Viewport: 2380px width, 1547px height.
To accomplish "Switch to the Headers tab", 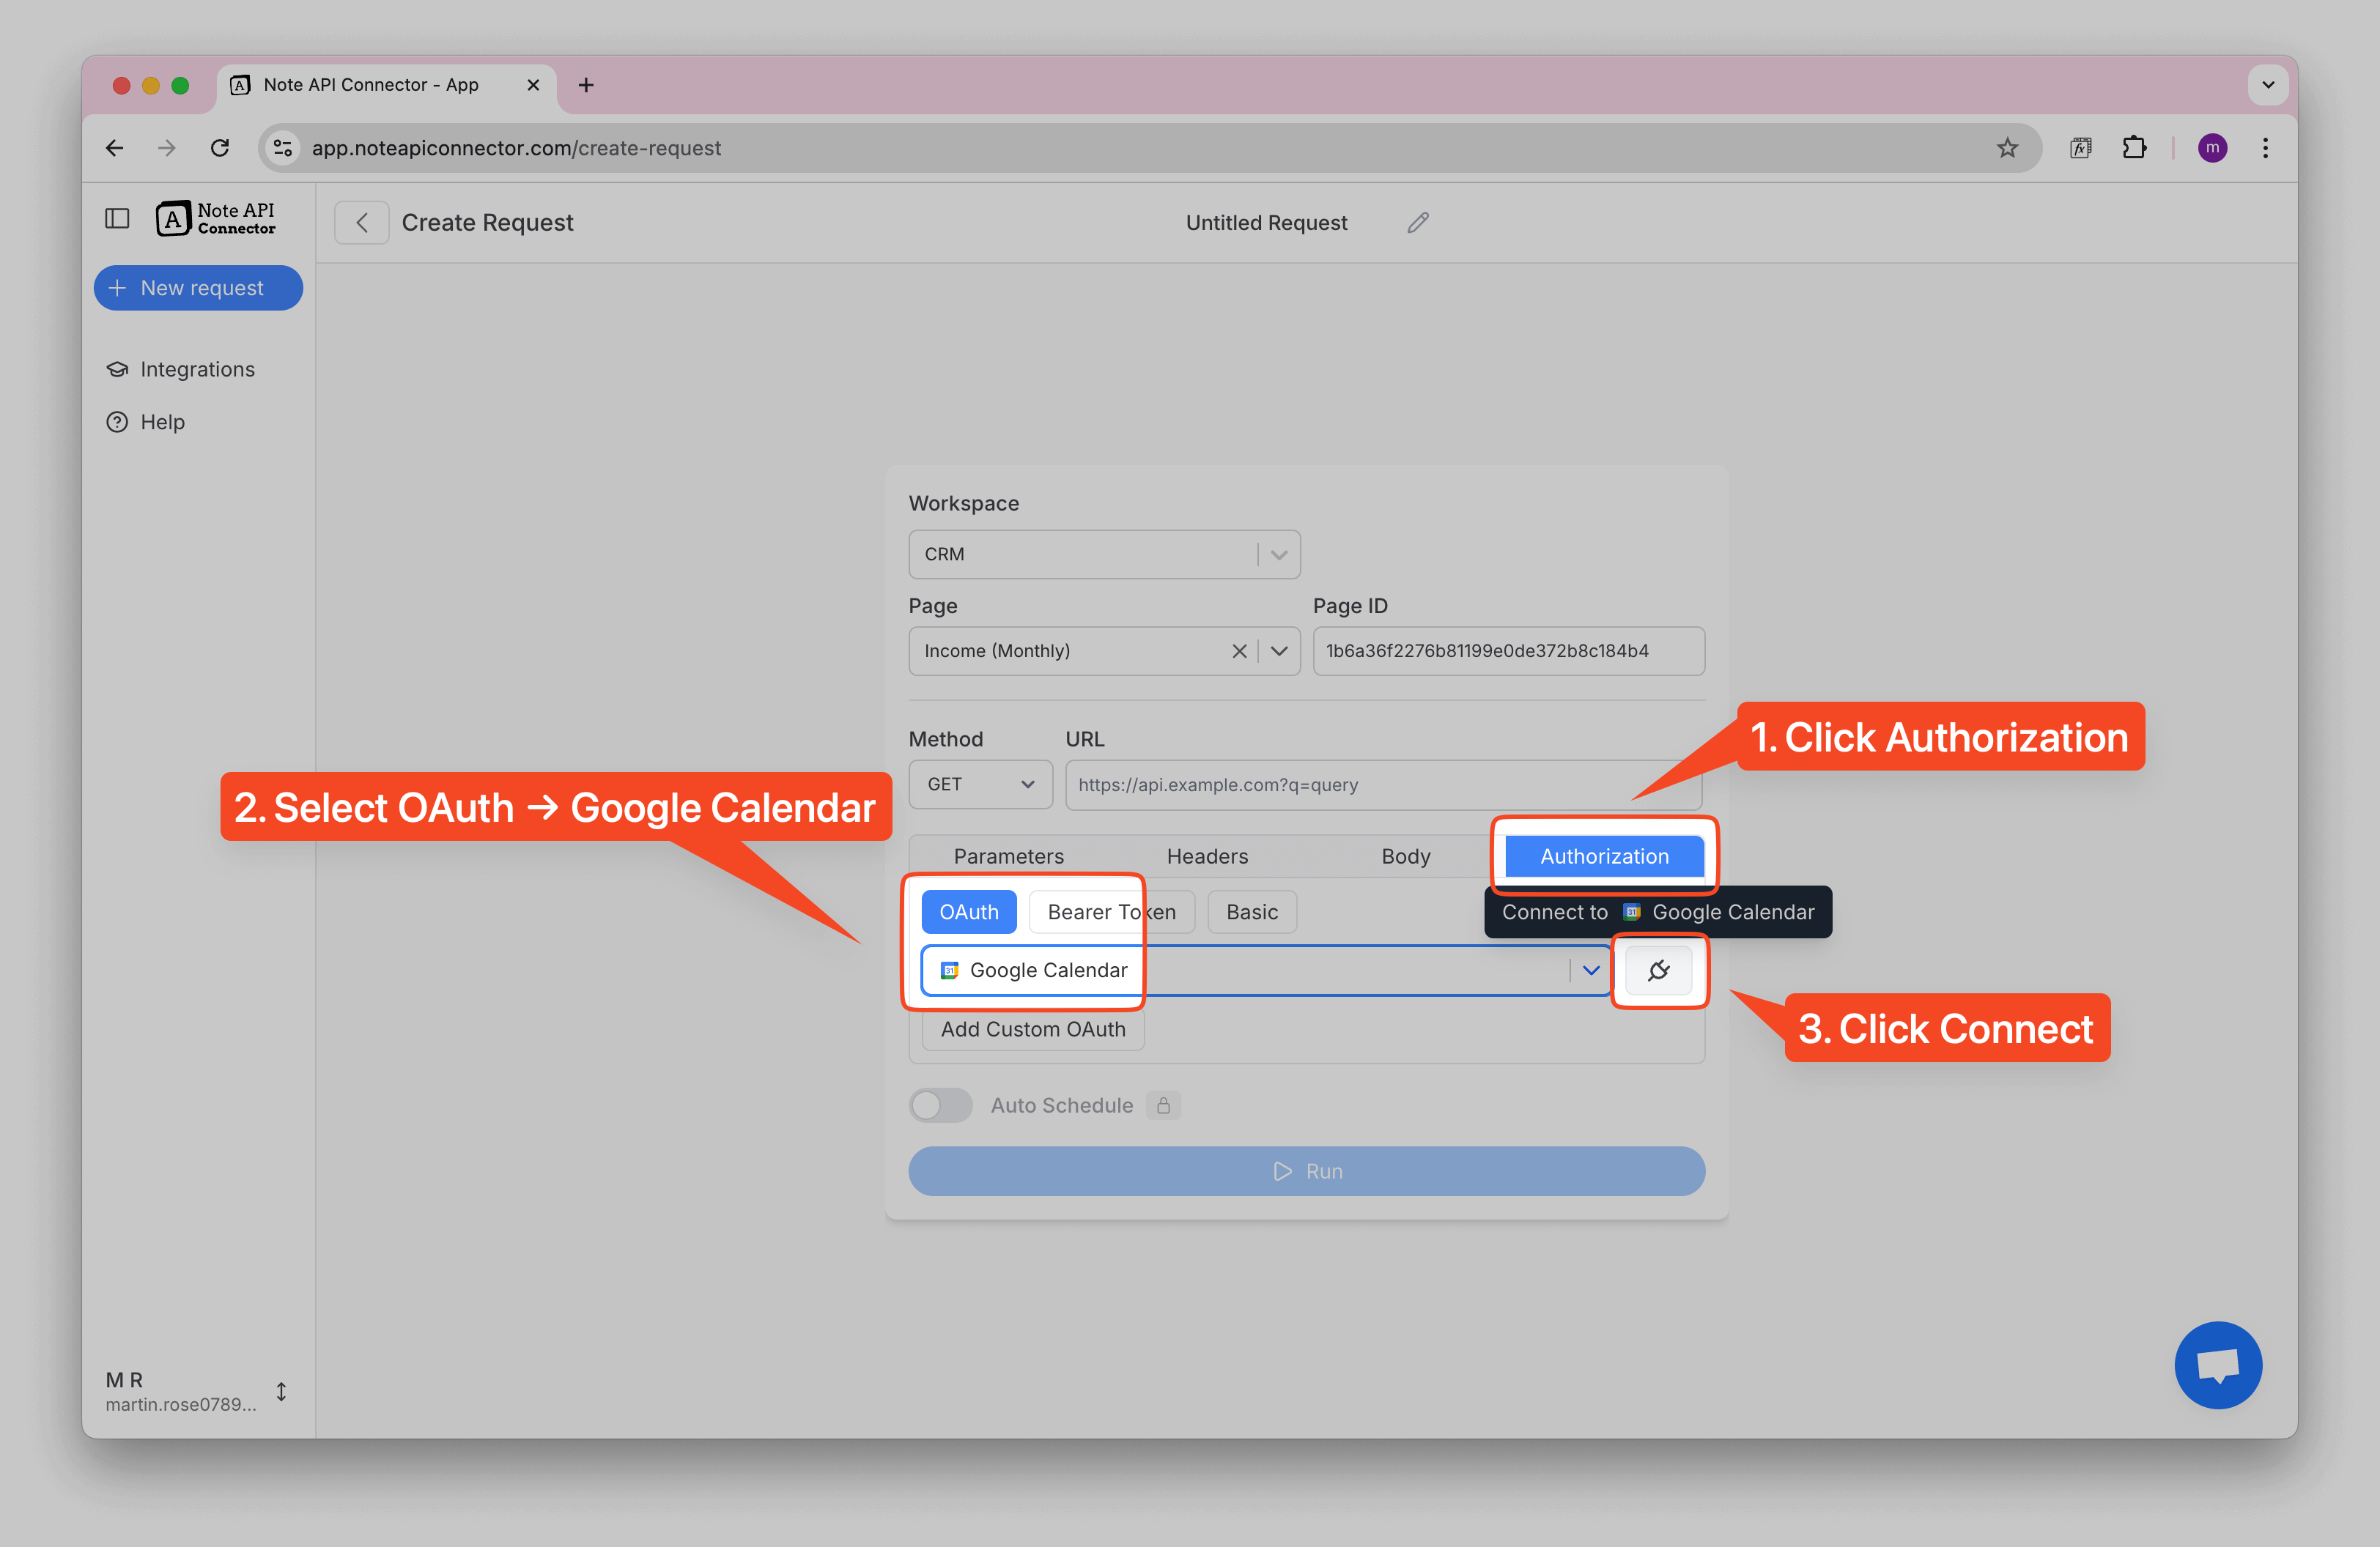I will 1207,856.
